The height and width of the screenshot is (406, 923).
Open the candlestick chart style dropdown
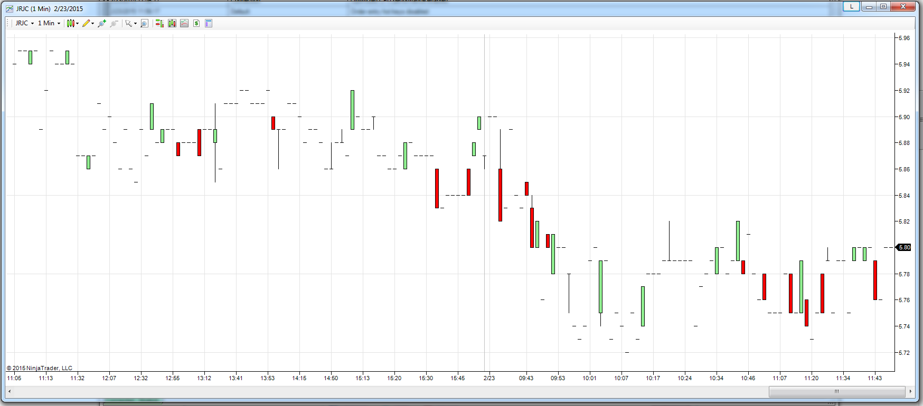point(73,23)
